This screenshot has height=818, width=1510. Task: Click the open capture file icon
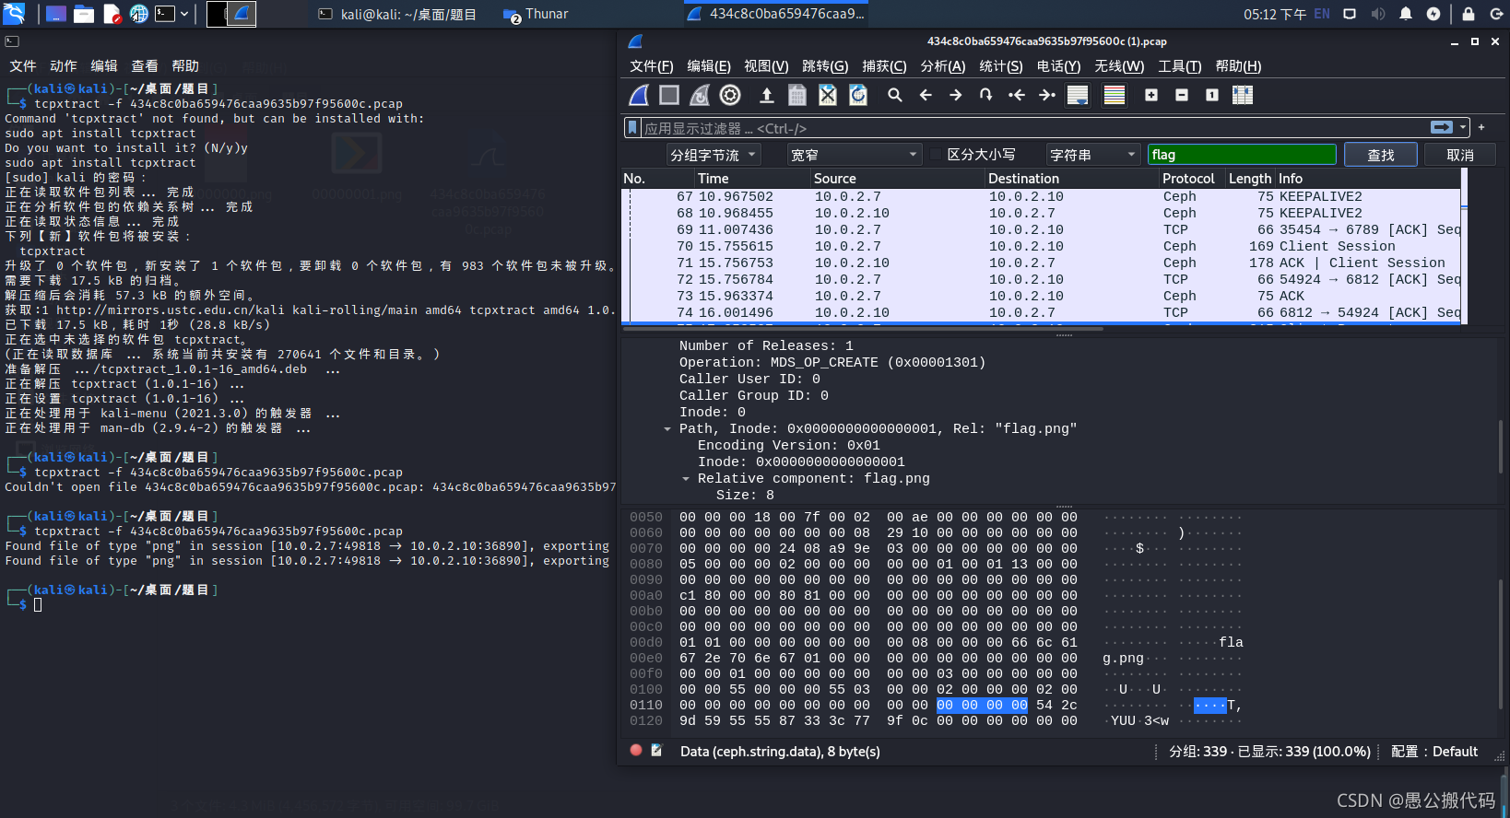tap(766, 95)
